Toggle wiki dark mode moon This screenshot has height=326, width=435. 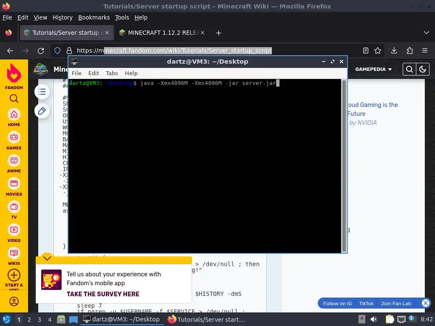[x=423, y=69]
